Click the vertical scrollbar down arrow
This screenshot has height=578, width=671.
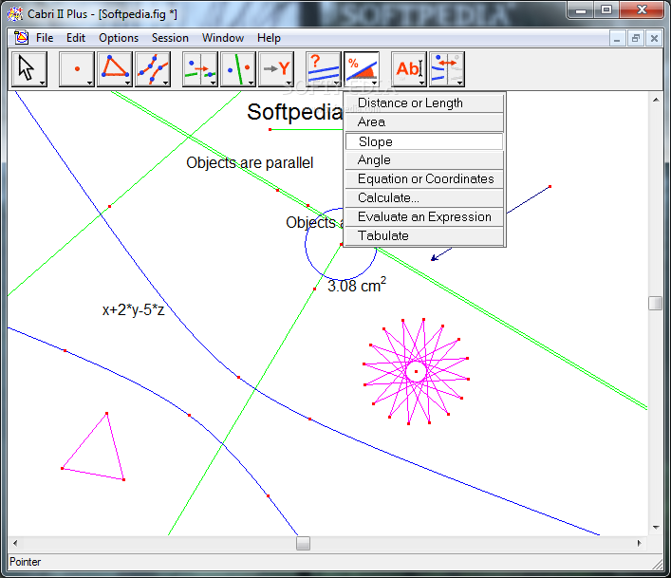click(x=656, y=528)
